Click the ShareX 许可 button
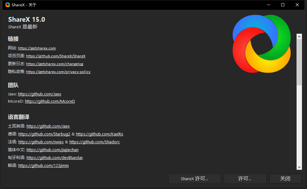307x189 pixels. 194,178
